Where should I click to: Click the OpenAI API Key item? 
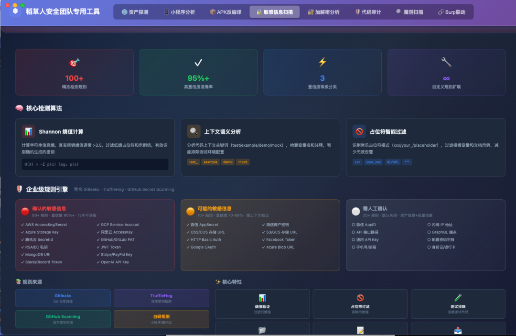pyautogui.click(x=113, y=262)
